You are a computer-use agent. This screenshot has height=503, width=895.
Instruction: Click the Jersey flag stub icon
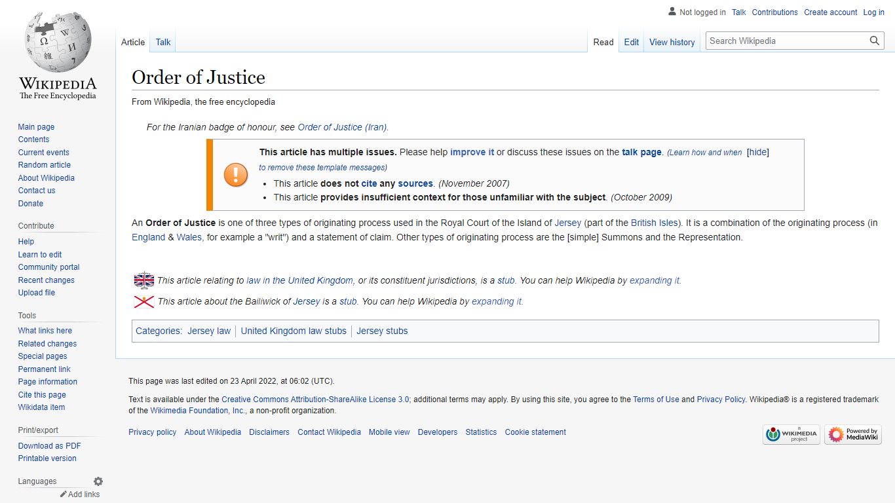pos(144,301)
